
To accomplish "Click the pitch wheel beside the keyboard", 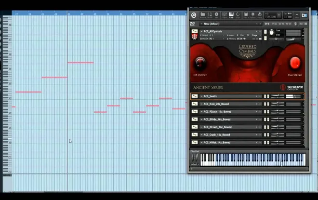I will coord(193,158).
